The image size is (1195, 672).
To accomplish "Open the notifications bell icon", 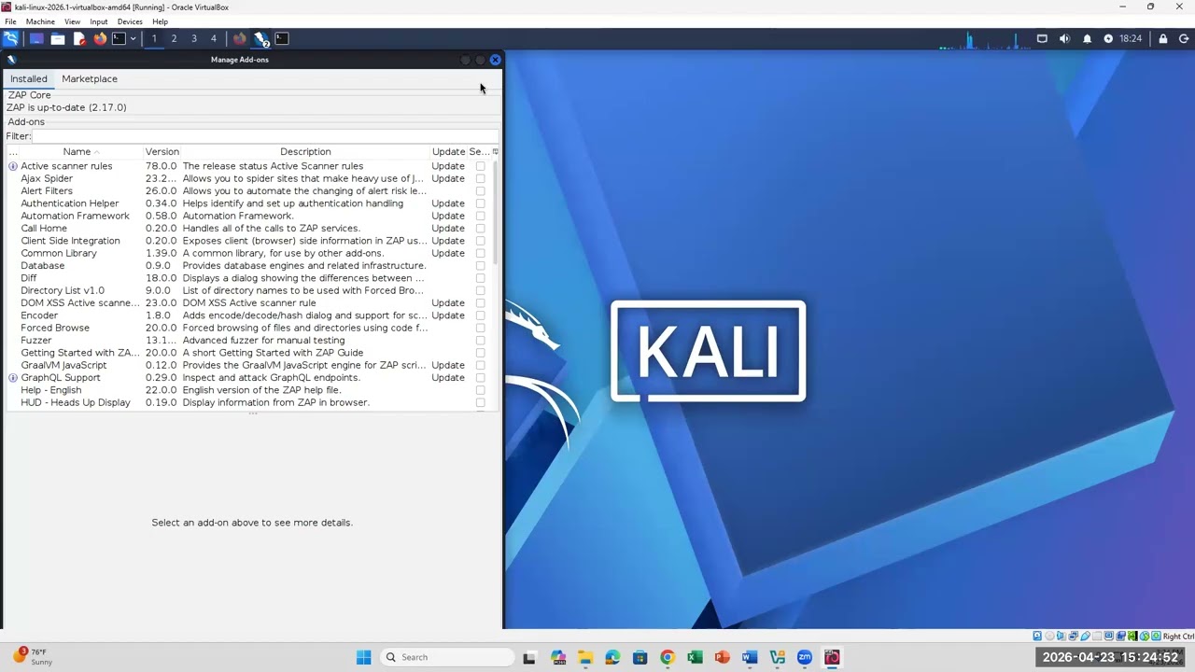I will pos(1087,38).
